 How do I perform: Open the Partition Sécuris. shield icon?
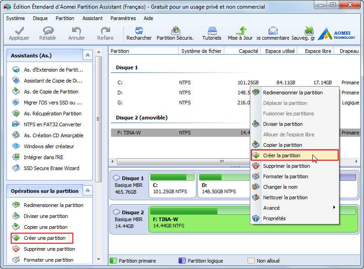175,31
